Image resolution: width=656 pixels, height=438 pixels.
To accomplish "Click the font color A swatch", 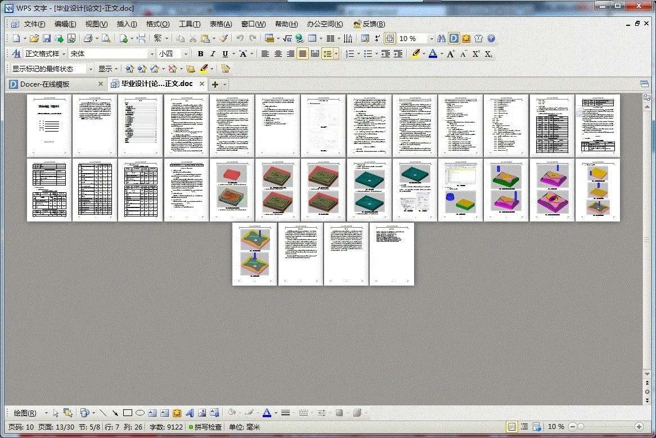I will tap(433, 53).
